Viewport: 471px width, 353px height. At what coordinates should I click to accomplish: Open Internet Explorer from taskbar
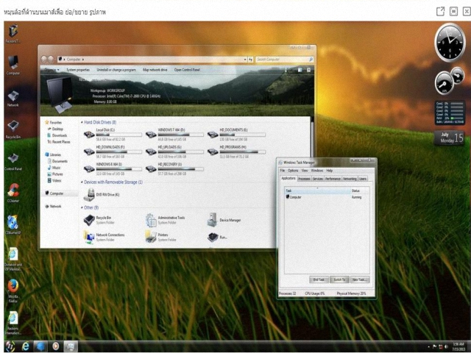[x=26, y=346]
